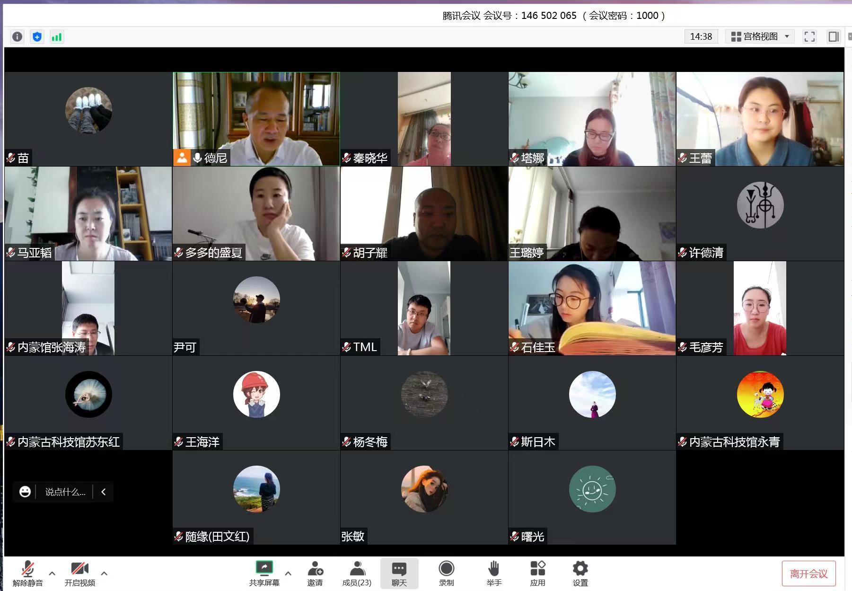Image resolution: width=852 pixels, height=591 pixels.
Task: Collapse the chat bar with left chevron
Action: tap(104, 492)
